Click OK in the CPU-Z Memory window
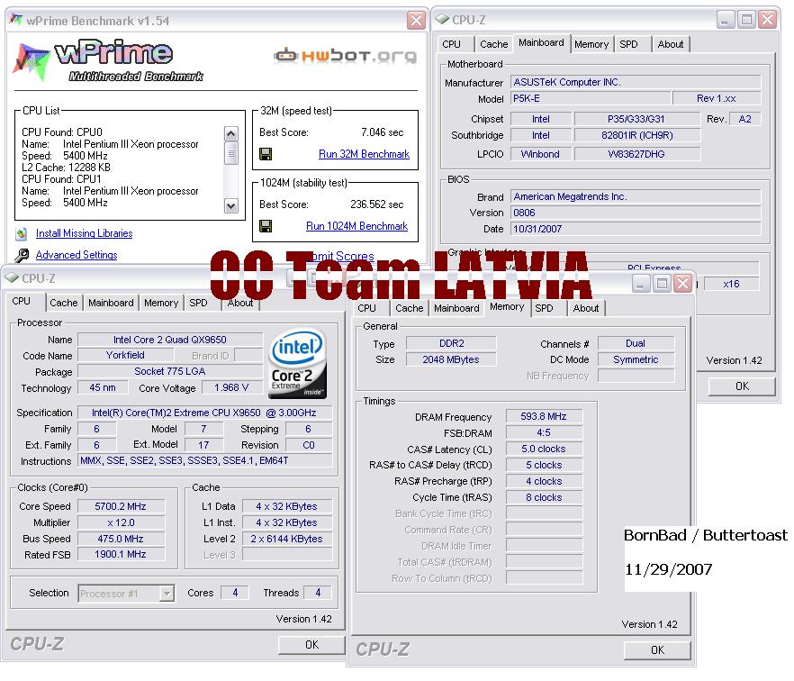This screenshot has width=794, height=681. [x=658, y=650]
